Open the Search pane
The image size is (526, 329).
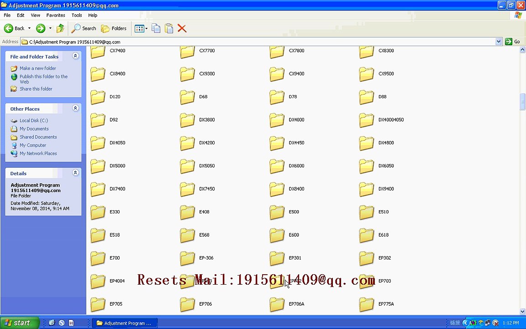84,28
